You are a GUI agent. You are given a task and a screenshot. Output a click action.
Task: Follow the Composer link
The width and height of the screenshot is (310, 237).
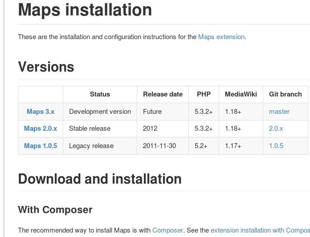167,230
